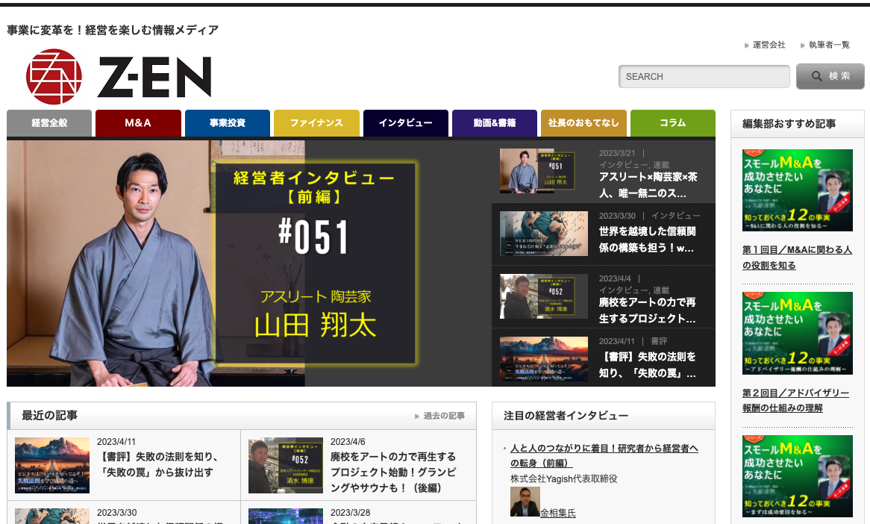Viewport: 870px width, 524px height.
Task: Open the 2023/4/11 slider mountain thumbnail
Action: (544, 359)
